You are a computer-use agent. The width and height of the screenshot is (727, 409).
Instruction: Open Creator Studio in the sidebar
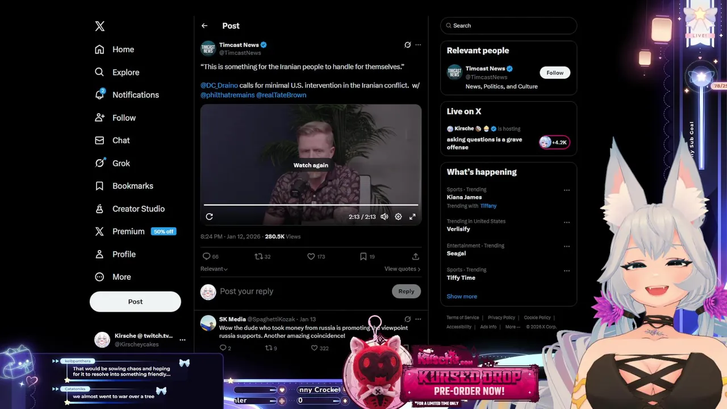(130, 208)
